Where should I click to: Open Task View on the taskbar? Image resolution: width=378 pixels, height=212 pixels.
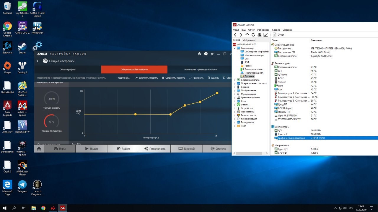24,208
